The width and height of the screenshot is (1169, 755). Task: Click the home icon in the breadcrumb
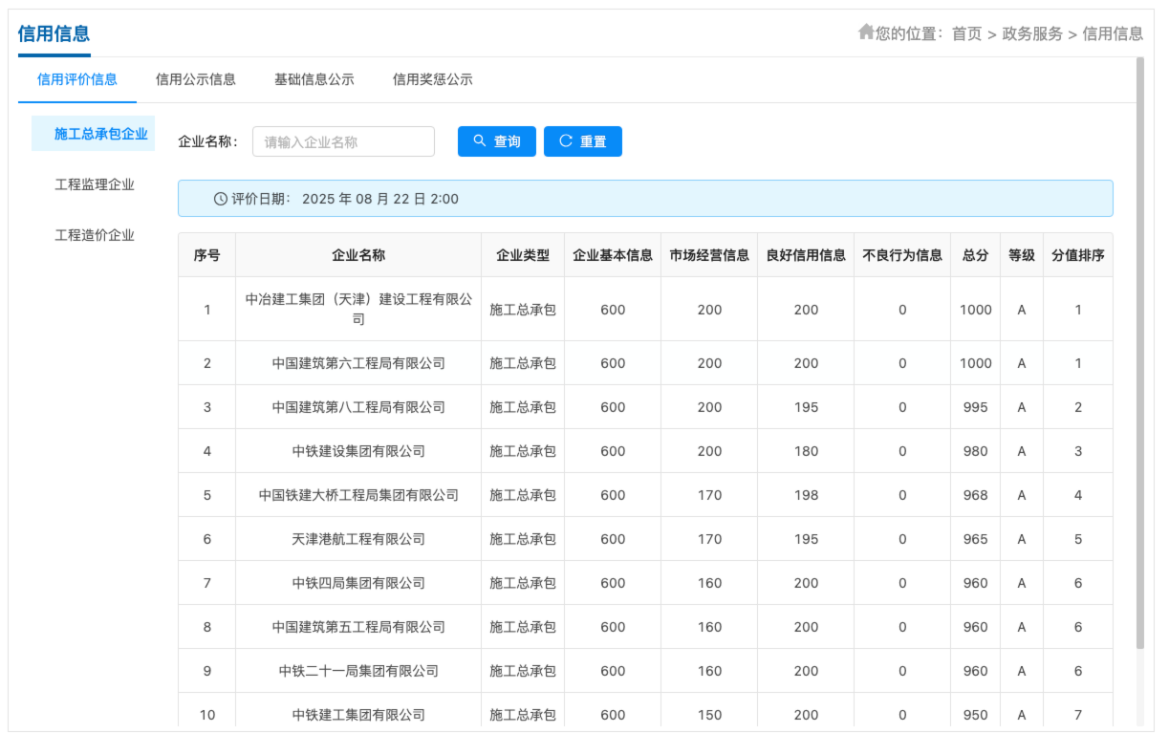coord(866,32)
